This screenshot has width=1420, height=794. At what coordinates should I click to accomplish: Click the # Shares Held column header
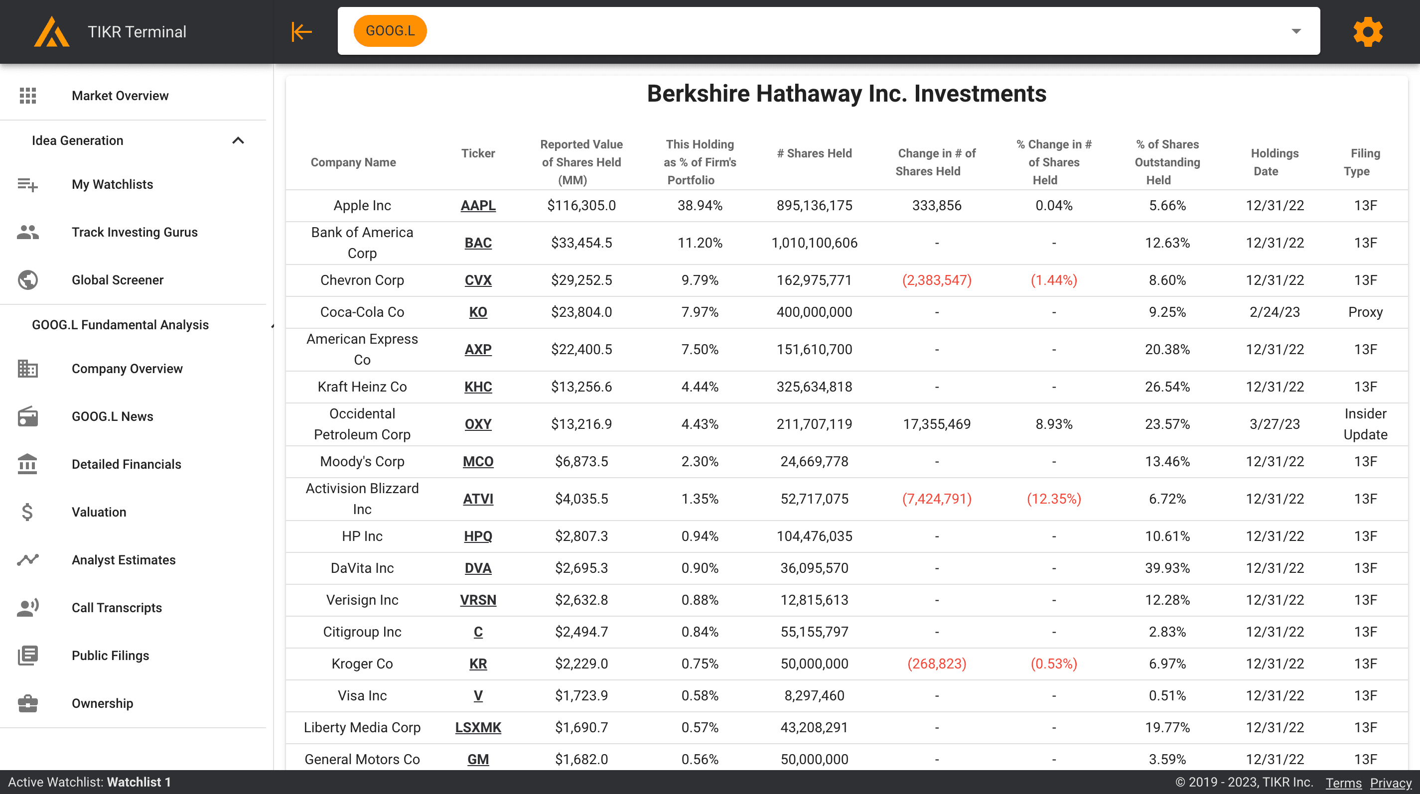814,153
